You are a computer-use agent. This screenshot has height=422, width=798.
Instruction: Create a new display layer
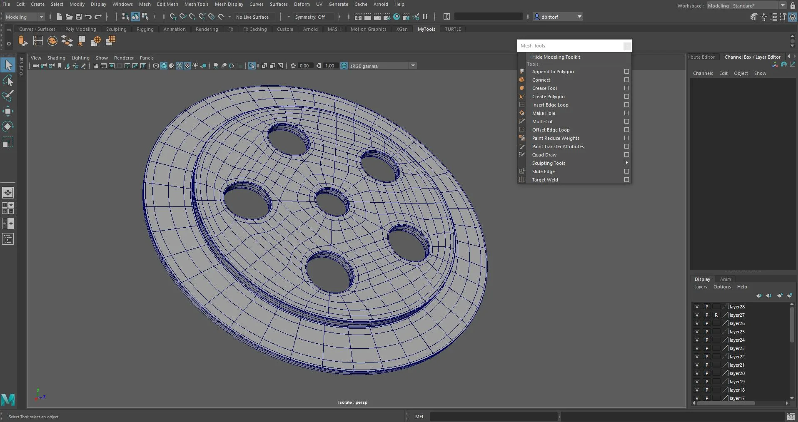[x=780, y=296]
